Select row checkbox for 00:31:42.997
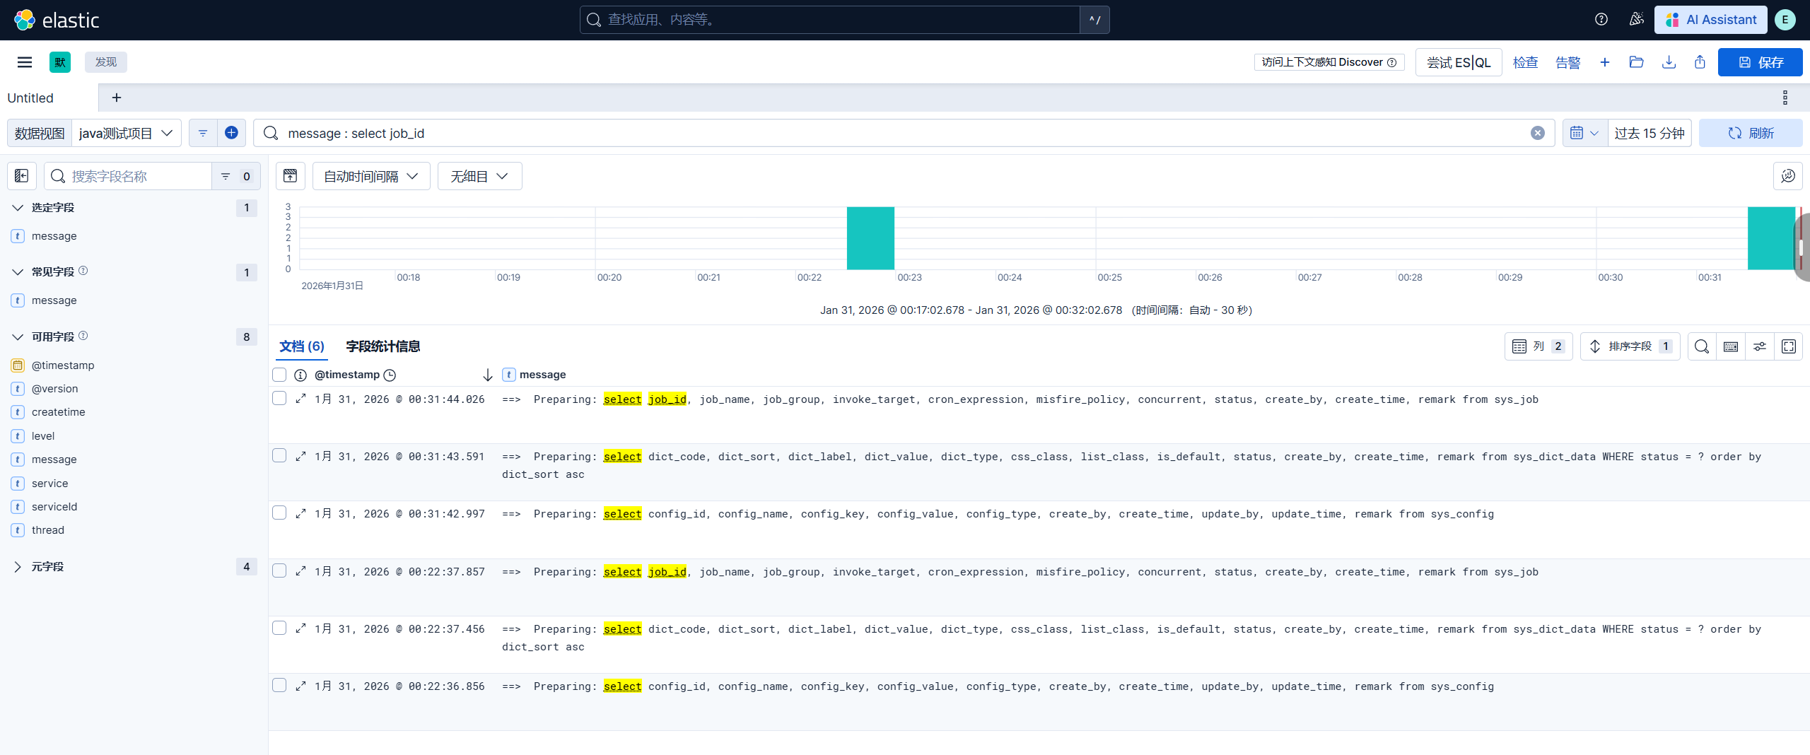Image resolution: width=1810 pixels, height=755 pixels. [279, 513]
